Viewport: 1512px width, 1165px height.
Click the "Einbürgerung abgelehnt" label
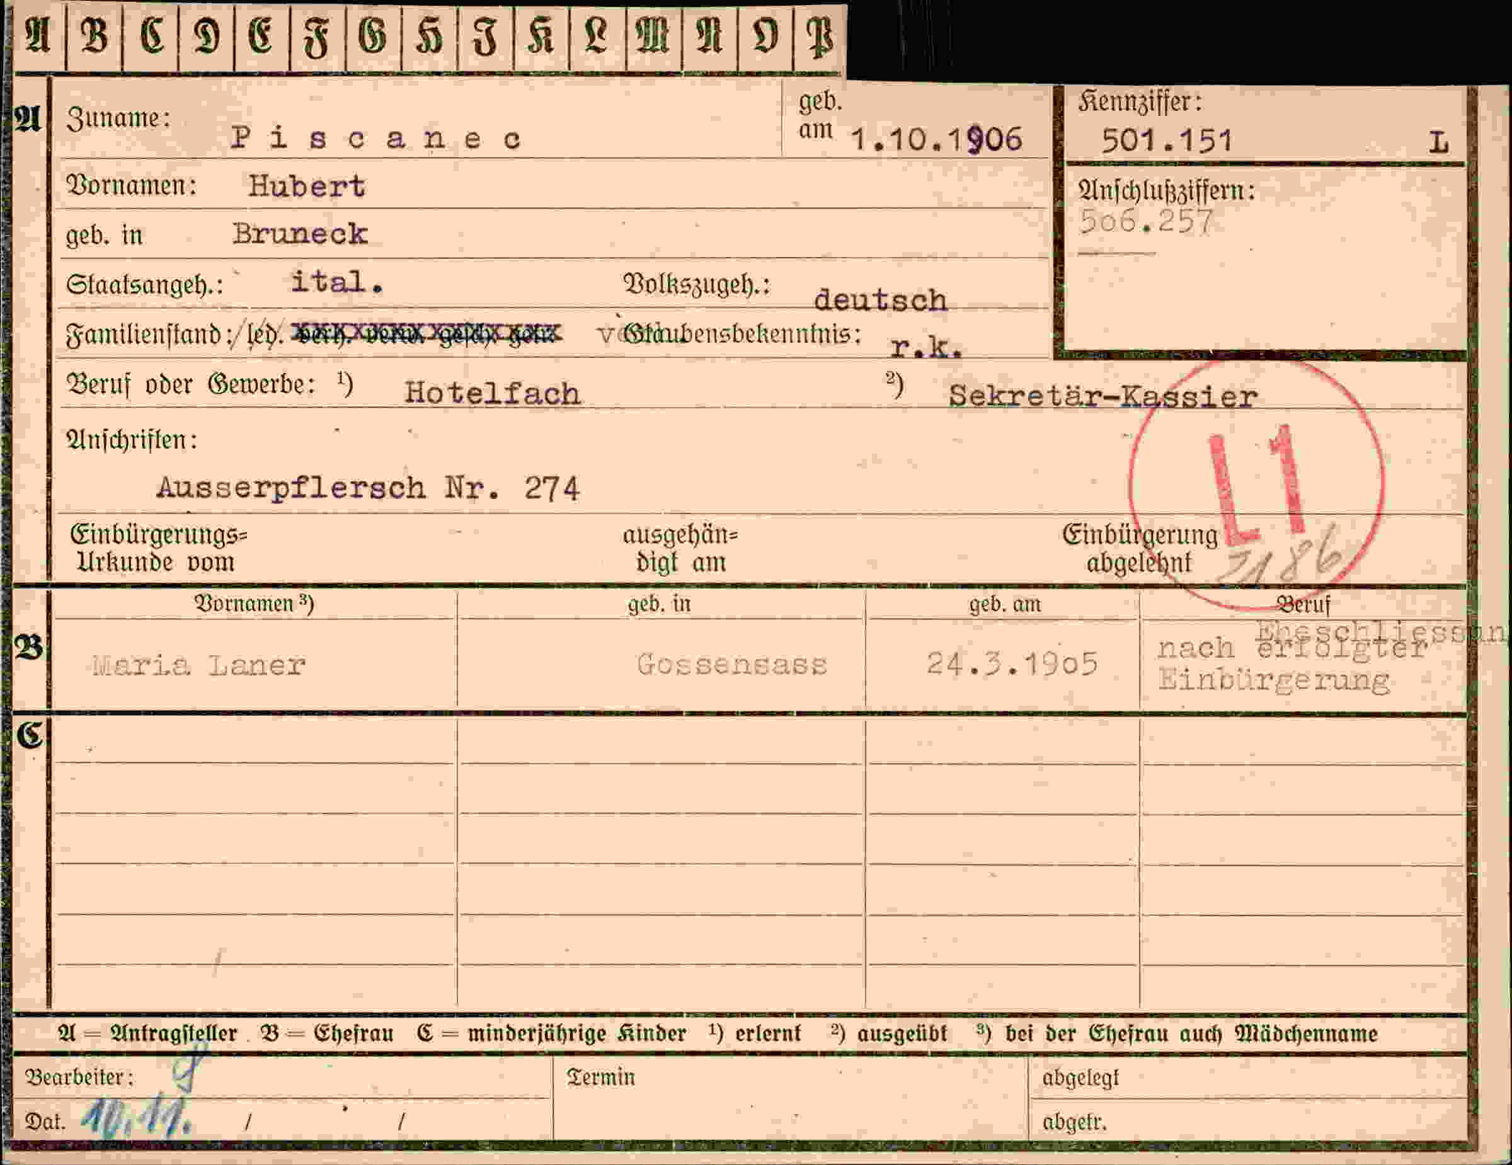pyautogui.click(x=1140, y=548)
